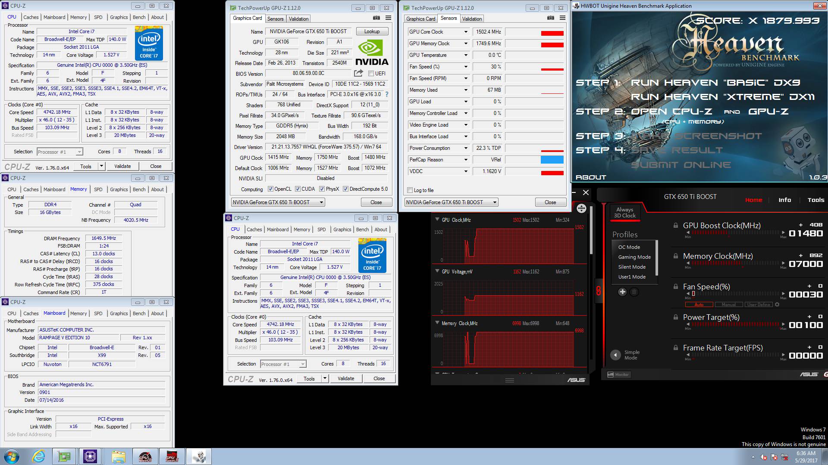
Task: Take a GPU-Z screenshot with the Graphics Card window's camera icon
Action: (376, 18)
